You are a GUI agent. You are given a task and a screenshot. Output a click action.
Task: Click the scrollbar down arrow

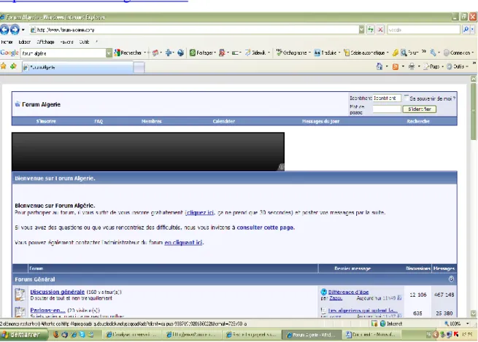pyautogui.click(x=473, y=313)
